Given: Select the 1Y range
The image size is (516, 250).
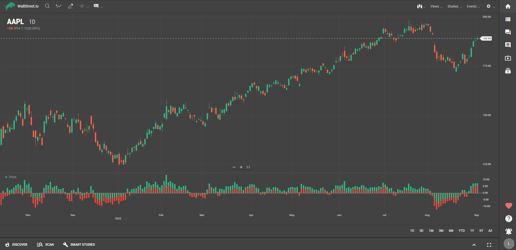Looking at the screenshot, I should pos(472,231).
